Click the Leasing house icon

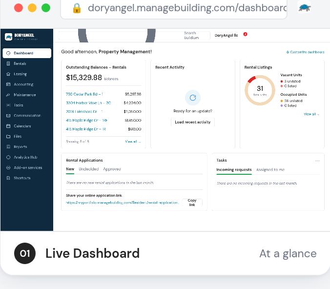[8, 74]
